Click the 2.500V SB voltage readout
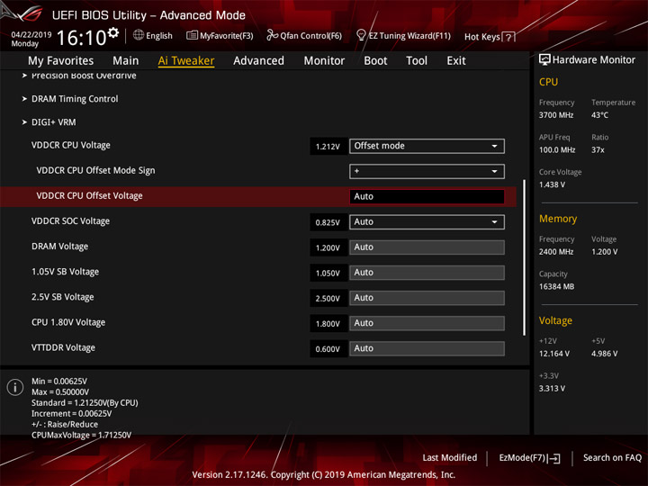Image resolution: width=648 pixels, height=486 pixels. tap(328, 299)
